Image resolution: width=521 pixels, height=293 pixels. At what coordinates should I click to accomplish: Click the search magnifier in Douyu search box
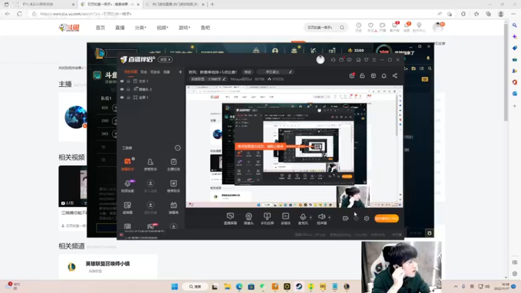342,27
